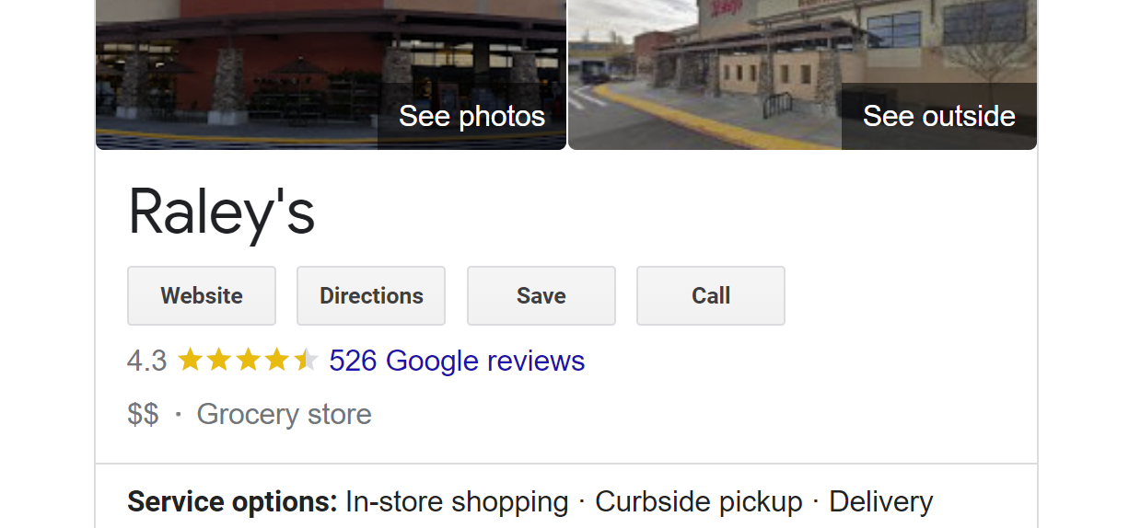Click Delivery service option
The height and width of the screenshot is (528, 1129).
point(880,502)
